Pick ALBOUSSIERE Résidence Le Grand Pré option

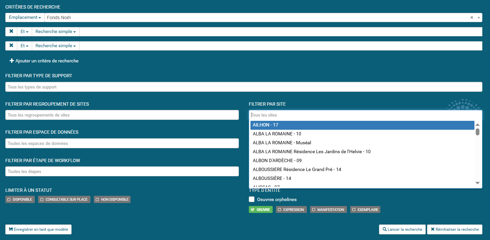pyautogui.click(x=362, y=170)
